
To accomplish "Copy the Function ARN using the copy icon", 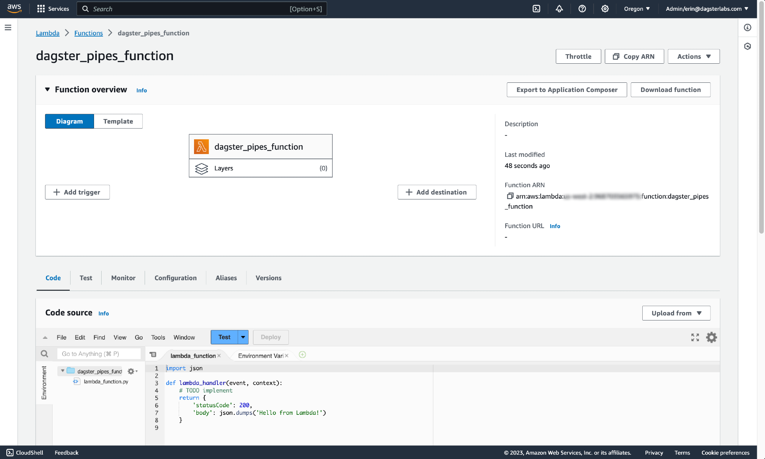I will [x=510, y=196].
